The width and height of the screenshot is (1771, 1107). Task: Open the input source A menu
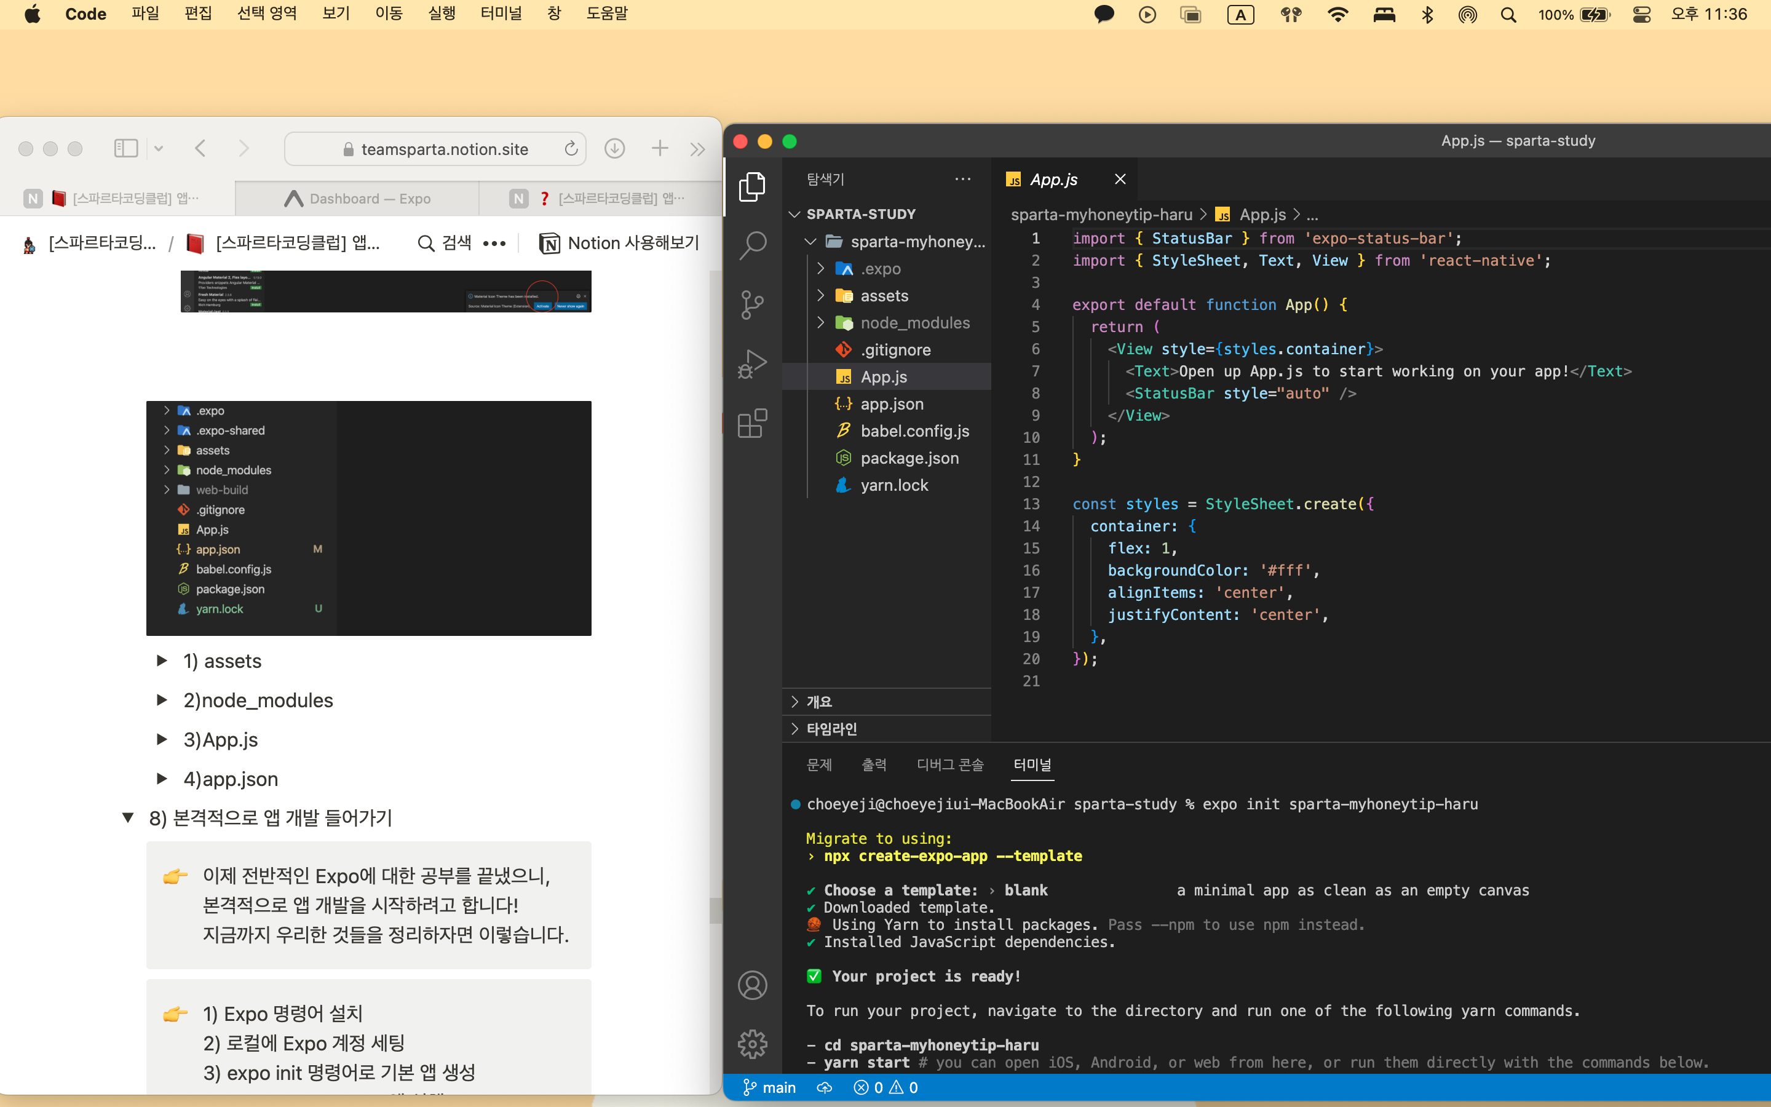point(1240,15)
